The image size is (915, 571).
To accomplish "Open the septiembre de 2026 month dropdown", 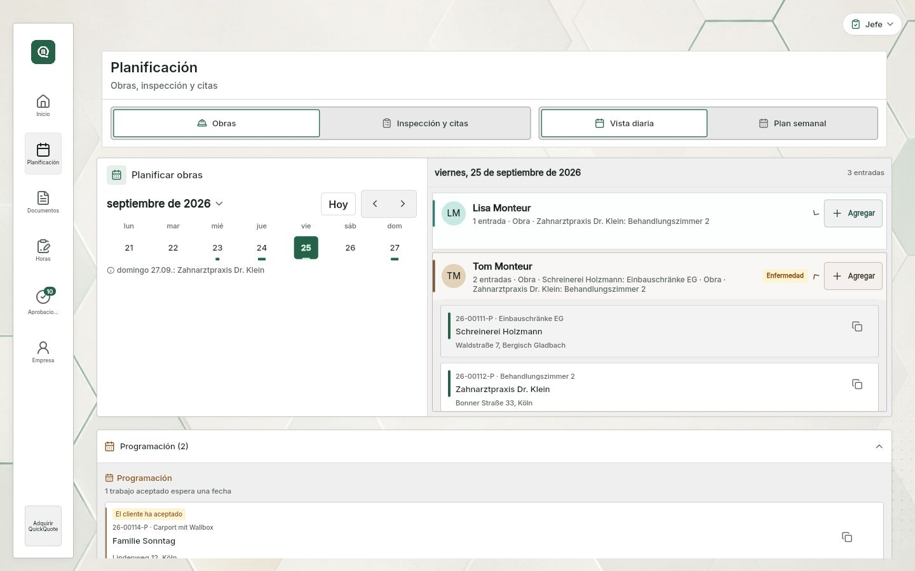I will (x=165, y=204).
